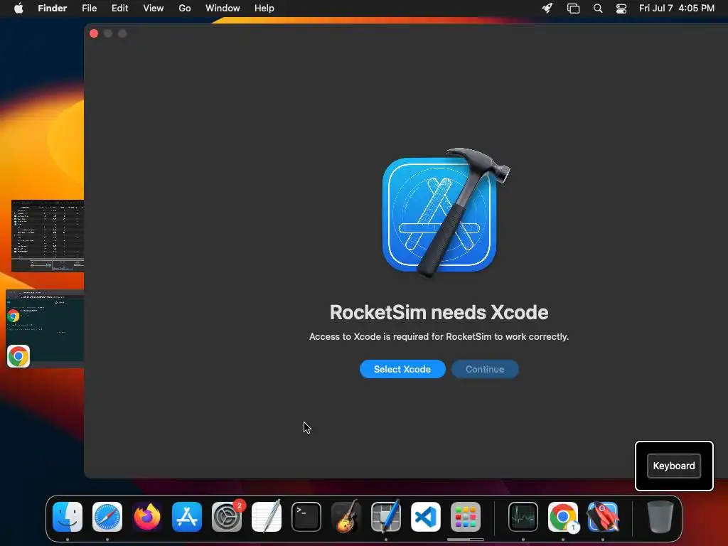Open the Apple menu

coord(18,9)
